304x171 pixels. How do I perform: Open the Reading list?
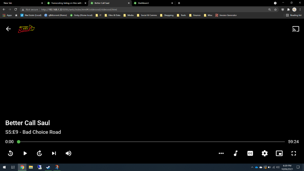[294, 15]
